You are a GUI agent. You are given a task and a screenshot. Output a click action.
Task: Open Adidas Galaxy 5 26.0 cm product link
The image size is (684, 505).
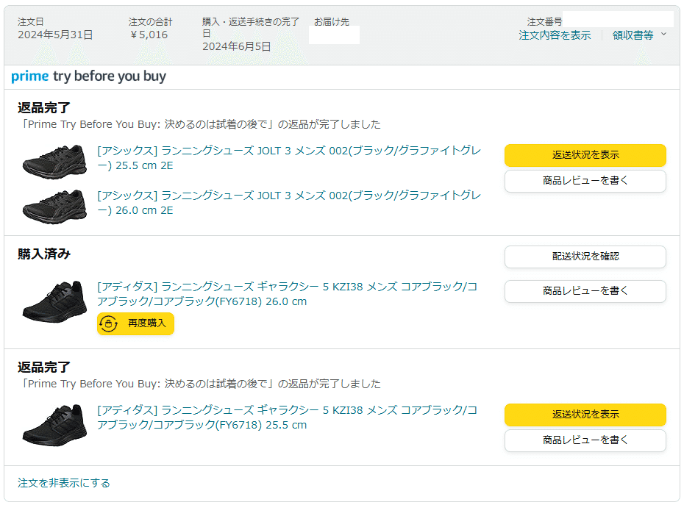[287, 294]
